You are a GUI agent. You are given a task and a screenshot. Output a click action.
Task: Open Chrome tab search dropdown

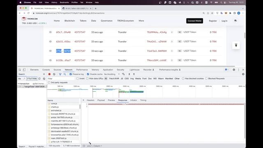(243, 8)
